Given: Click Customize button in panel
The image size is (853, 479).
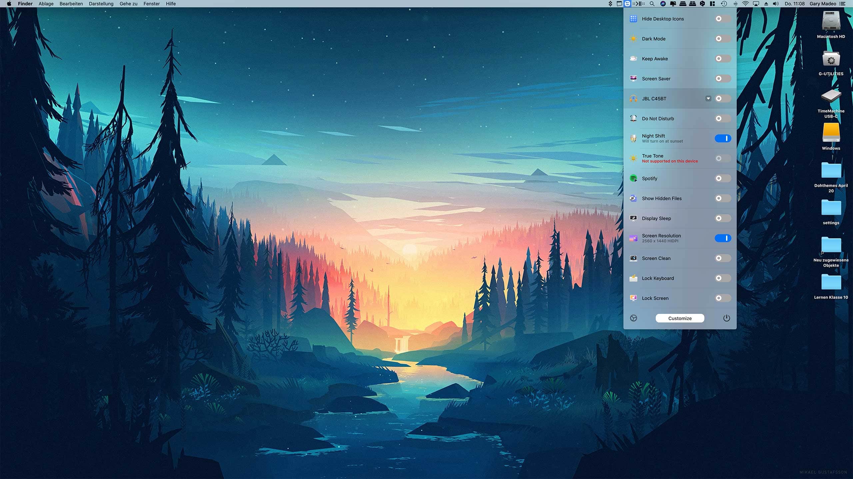Looking at the screenshot, I should [680, 318].
